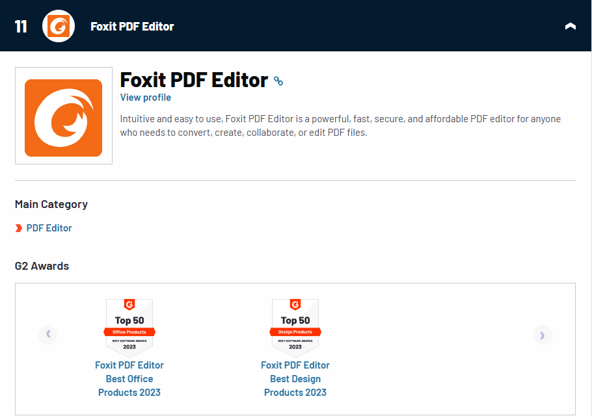592x416 pixels.
Task: Click the large orange Foxit logo image
Action: tap(64, 118)
